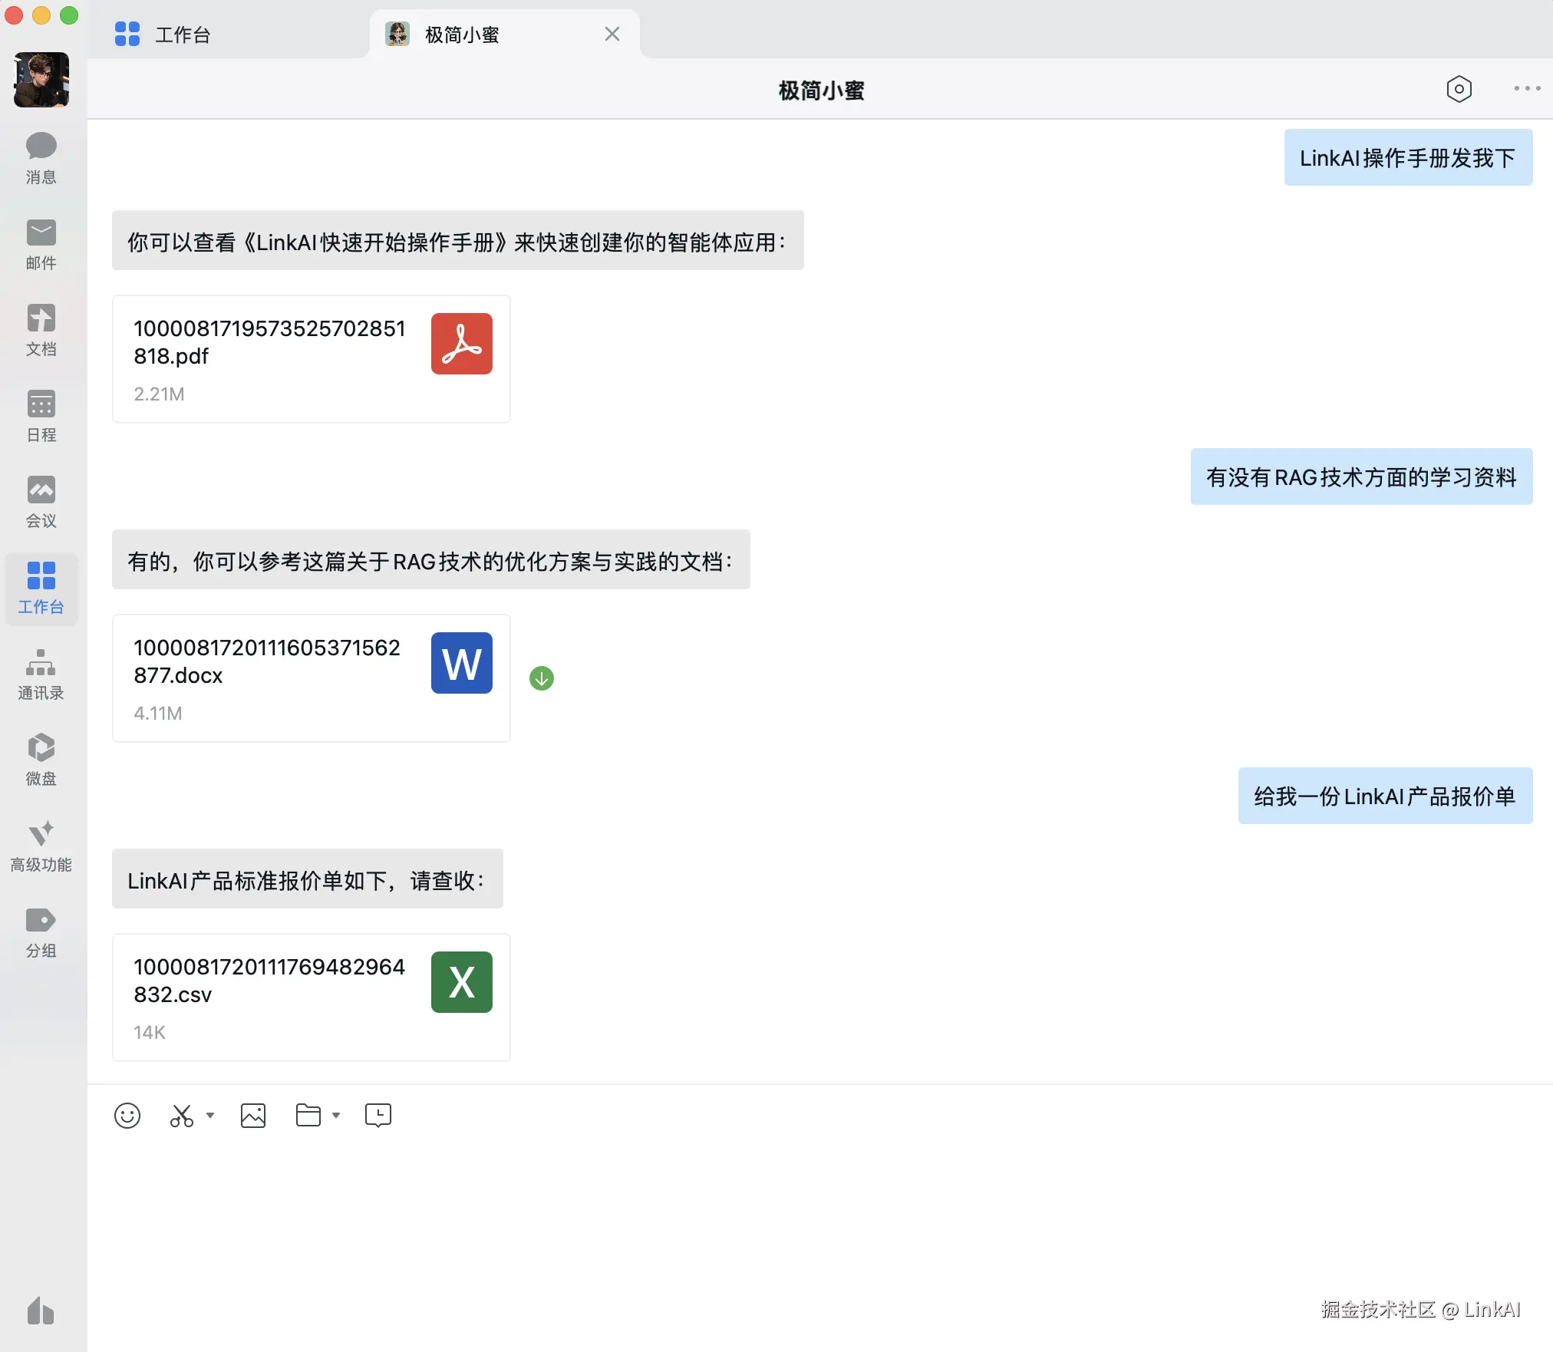
Task: Open the three-dots more menu
Action: tap(1527, 89)
